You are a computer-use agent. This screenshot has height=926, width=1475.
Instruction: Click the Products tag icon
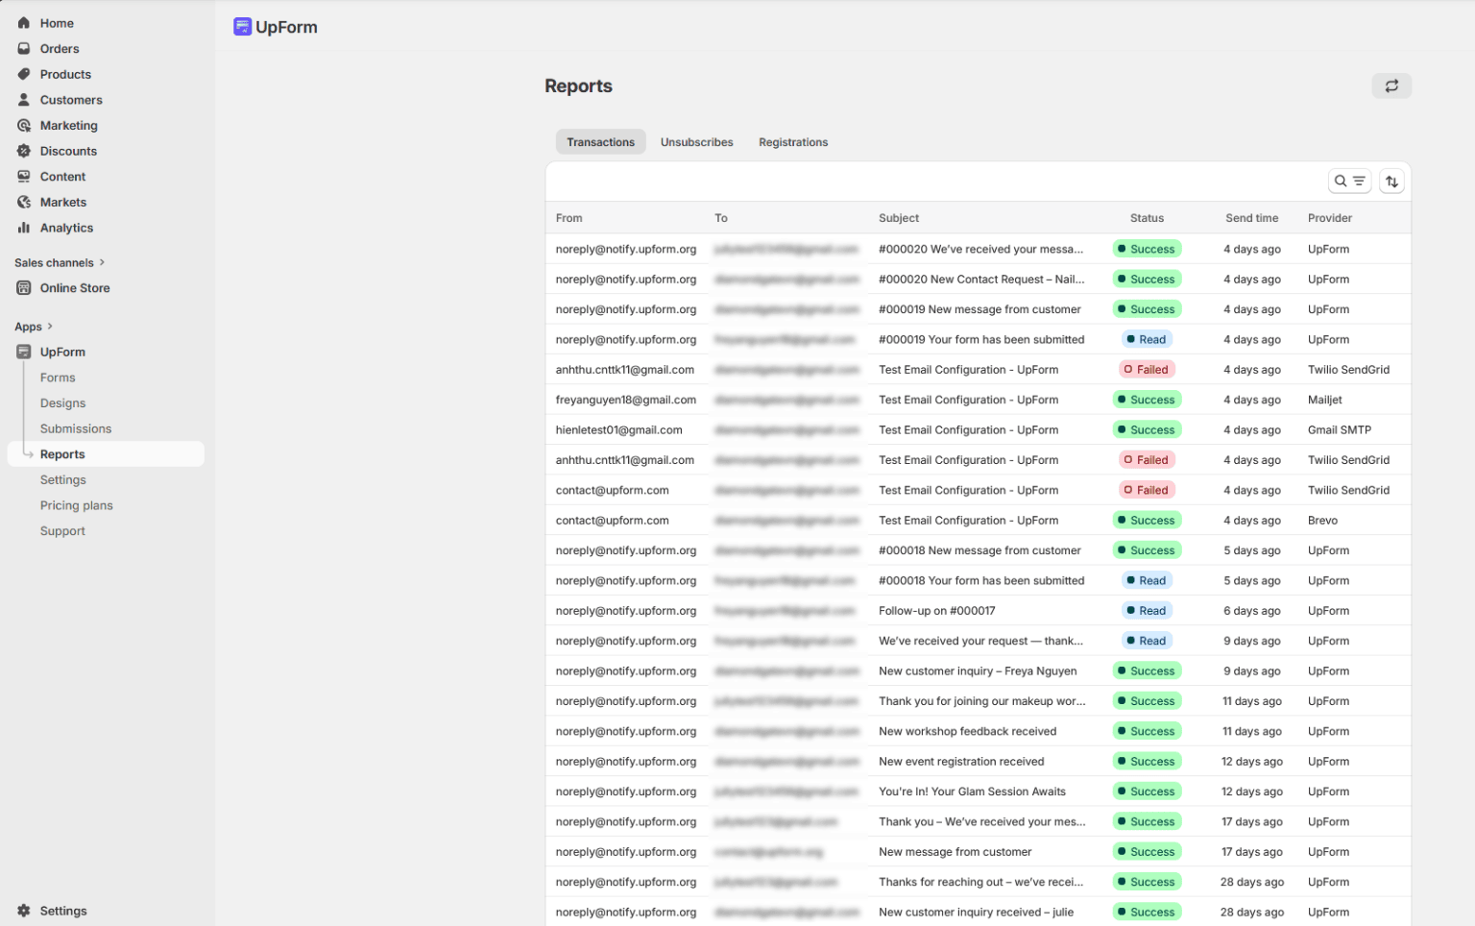pos(24,74)
